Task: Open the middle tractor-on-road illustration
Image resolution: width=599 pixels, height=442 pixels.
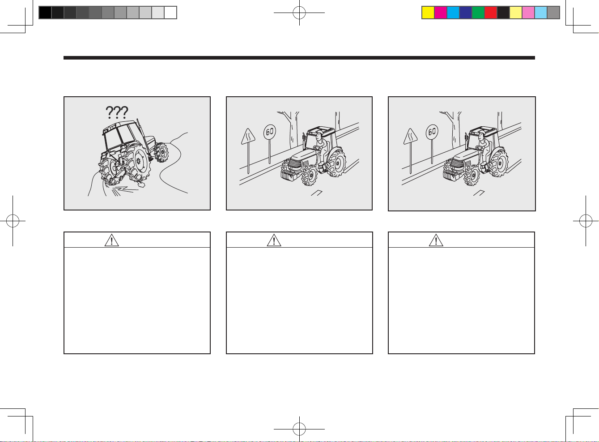Action: (299, 153)
